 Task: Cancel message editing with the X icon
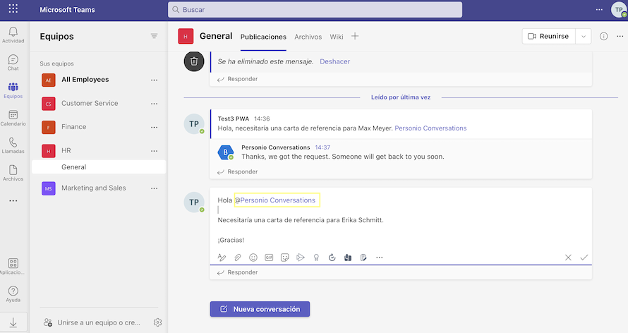[x=568, y=258]
